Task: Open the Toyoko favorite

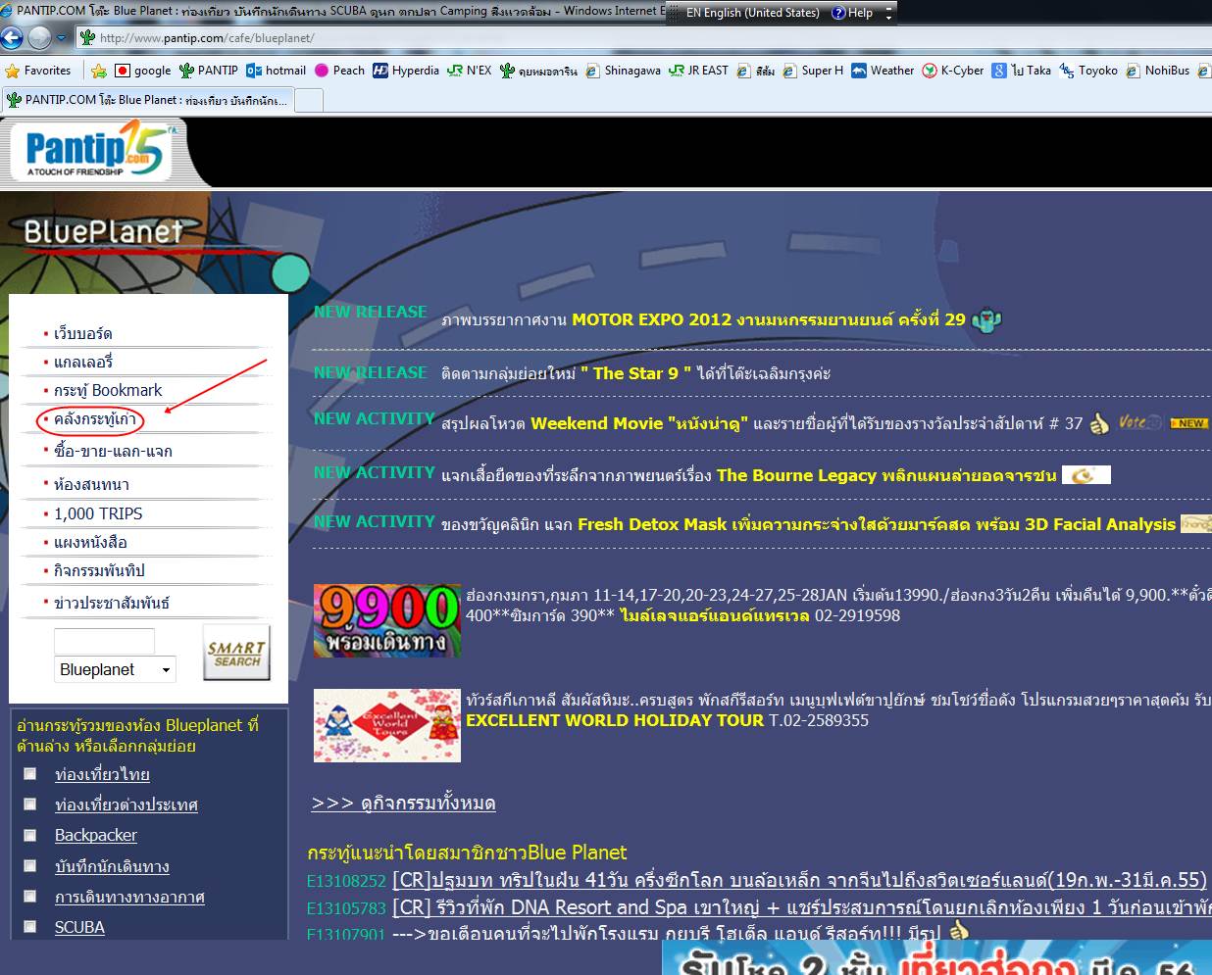Action: (x=1088, y=71)
